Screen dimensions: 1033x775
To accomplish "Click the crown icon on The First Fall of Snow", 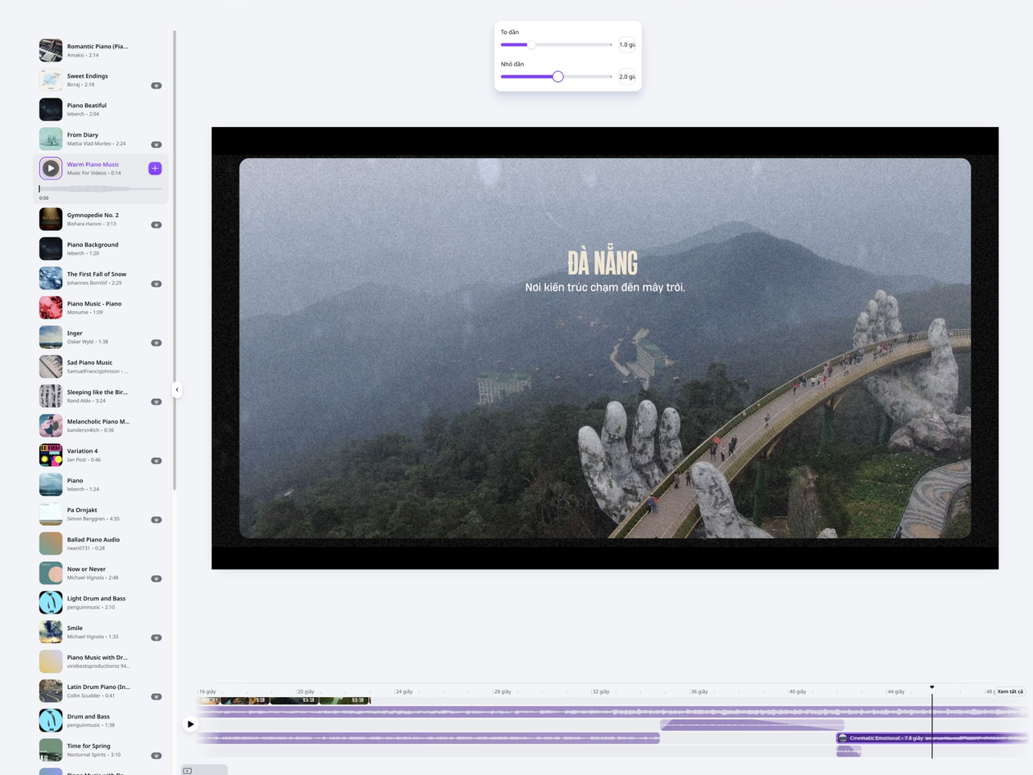I will pyautogui.click(x=156, y=283).
